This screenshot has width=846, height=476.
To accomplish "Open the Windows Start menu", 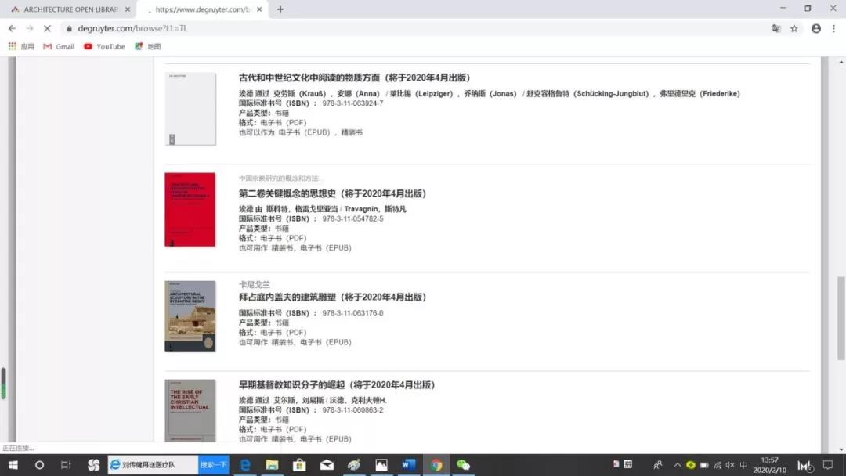I will pyautogui.click(x=13, y=465).
